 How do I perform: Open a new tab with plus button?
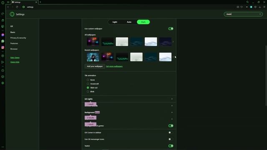[40, 2]
